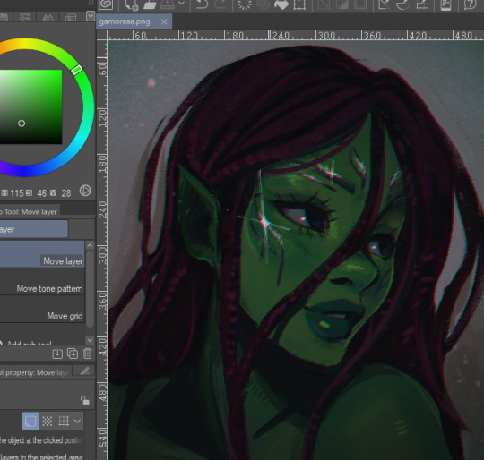Viewport: 484px width, 460px height.
Task: Click the sub tool list scrollbar thumb
Action: [x=90, y=288]
